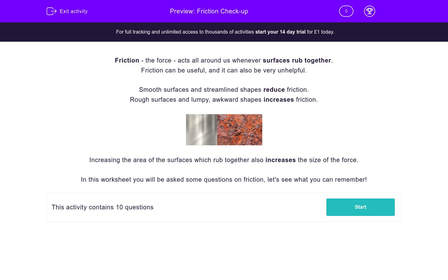Select the rough rusty surface picture
Image resolution: width=448 pixels, height=280 pixels.
click(x=240, y=130)
